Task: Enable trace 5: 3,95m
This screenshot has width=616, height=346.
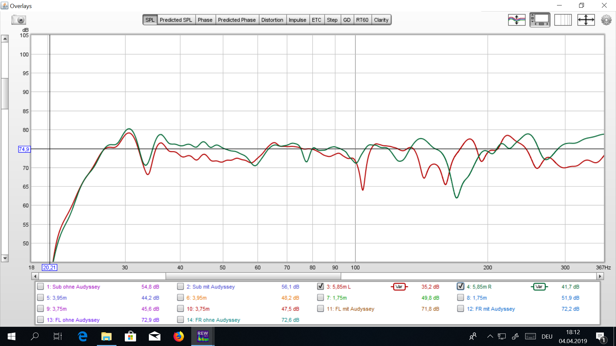Action: (40, 298)
